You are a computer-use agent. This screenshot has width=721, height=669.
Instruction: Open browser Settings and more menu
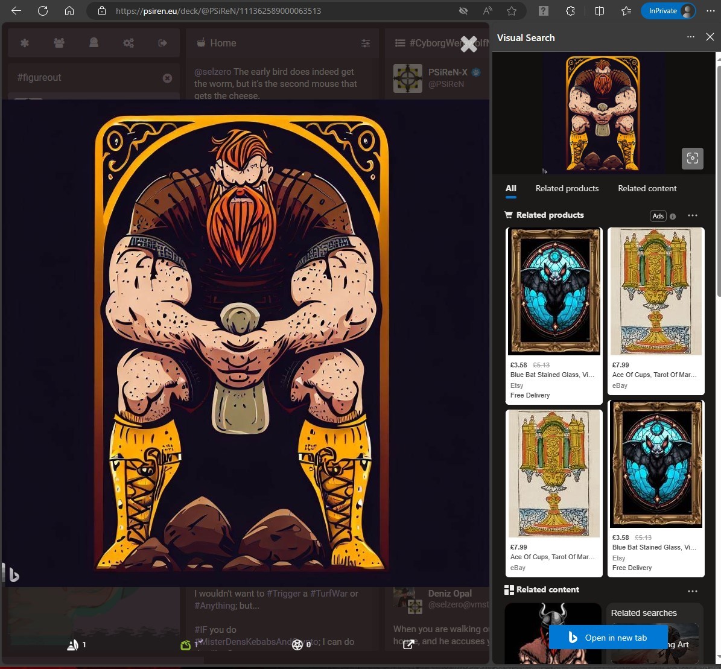click(x=710, y=11)
